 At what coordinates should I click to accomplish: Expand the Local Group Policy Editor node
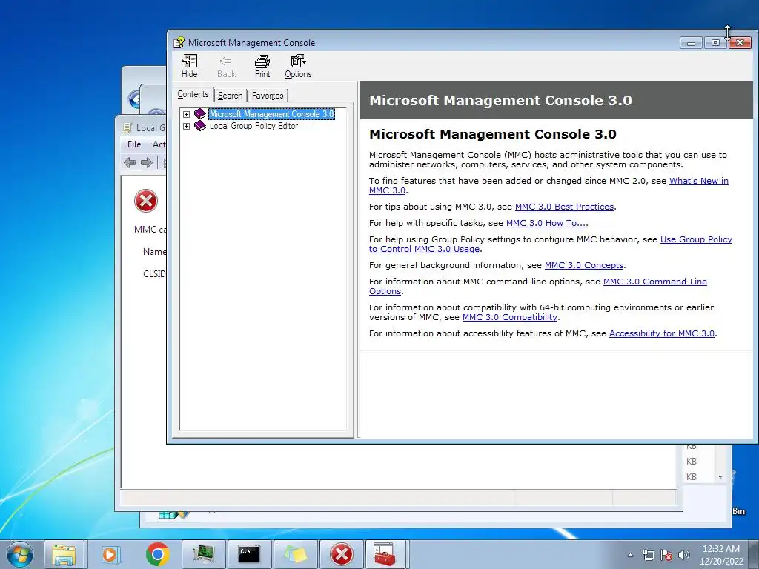click(186, 126)
